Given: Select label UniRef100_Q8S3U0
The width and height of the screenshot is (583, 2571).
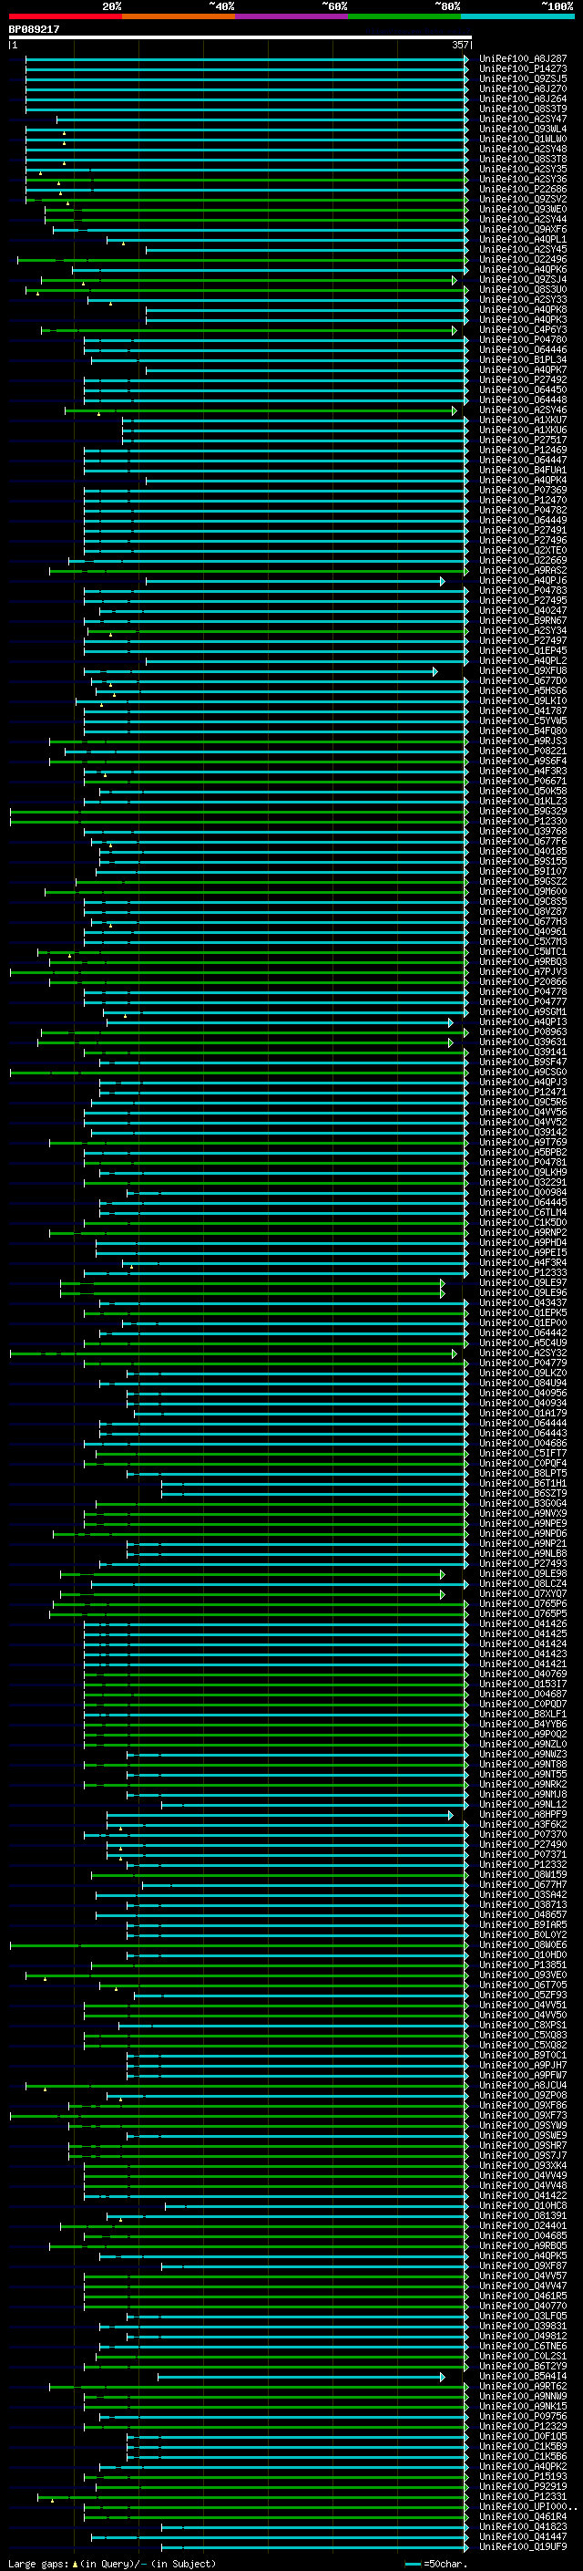Looking at the screenshot, I should click(x=523, y=289).
